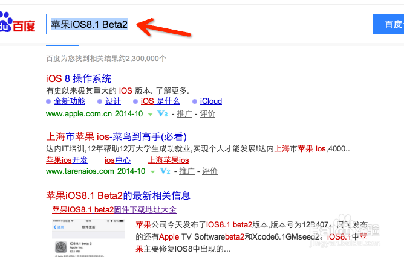Open the 设计 sublink
404x257 pixels.
(113, 101)
